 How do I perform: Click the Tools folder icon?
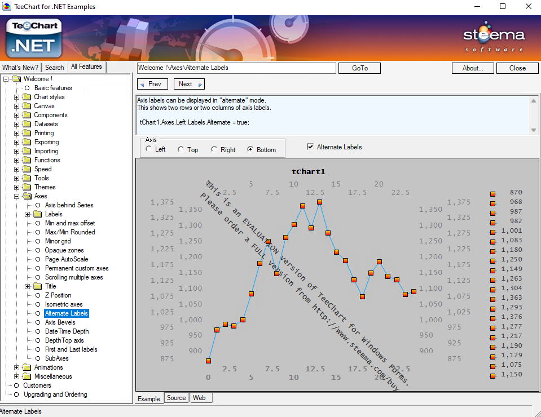pyautogui.click(x=27, y=178)
